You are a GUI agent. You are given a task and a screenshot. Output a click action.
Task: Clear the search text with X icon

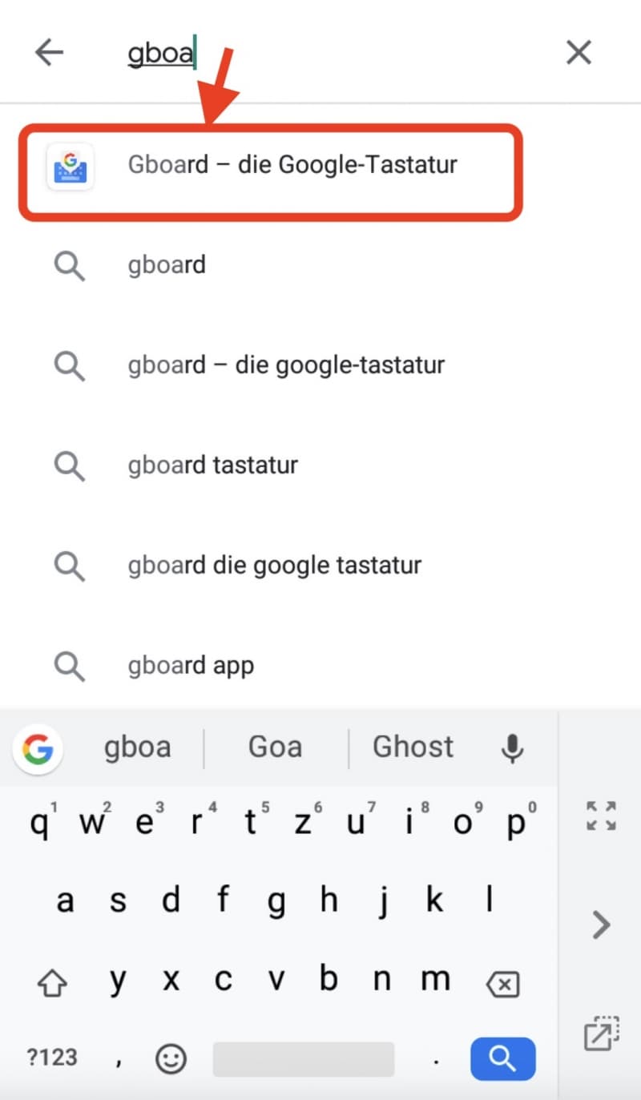(x=579, y=53)
